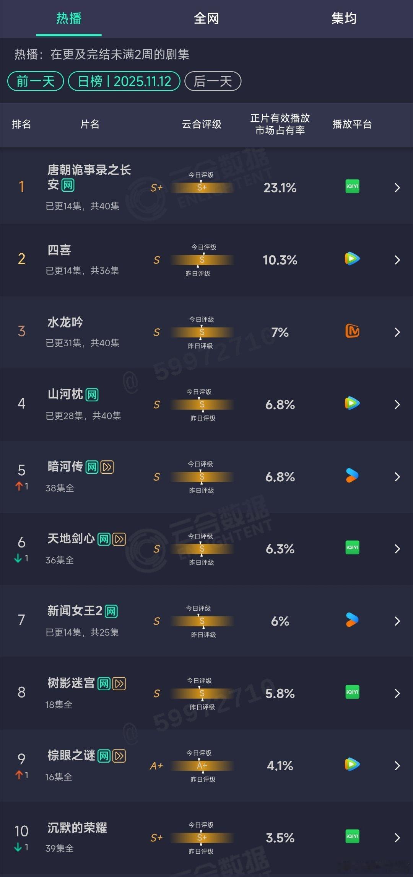413x877 pixels.
Task: Click the 网 badge for 新闻女王2
Action: pyautogui.click(x=111, y=610)
